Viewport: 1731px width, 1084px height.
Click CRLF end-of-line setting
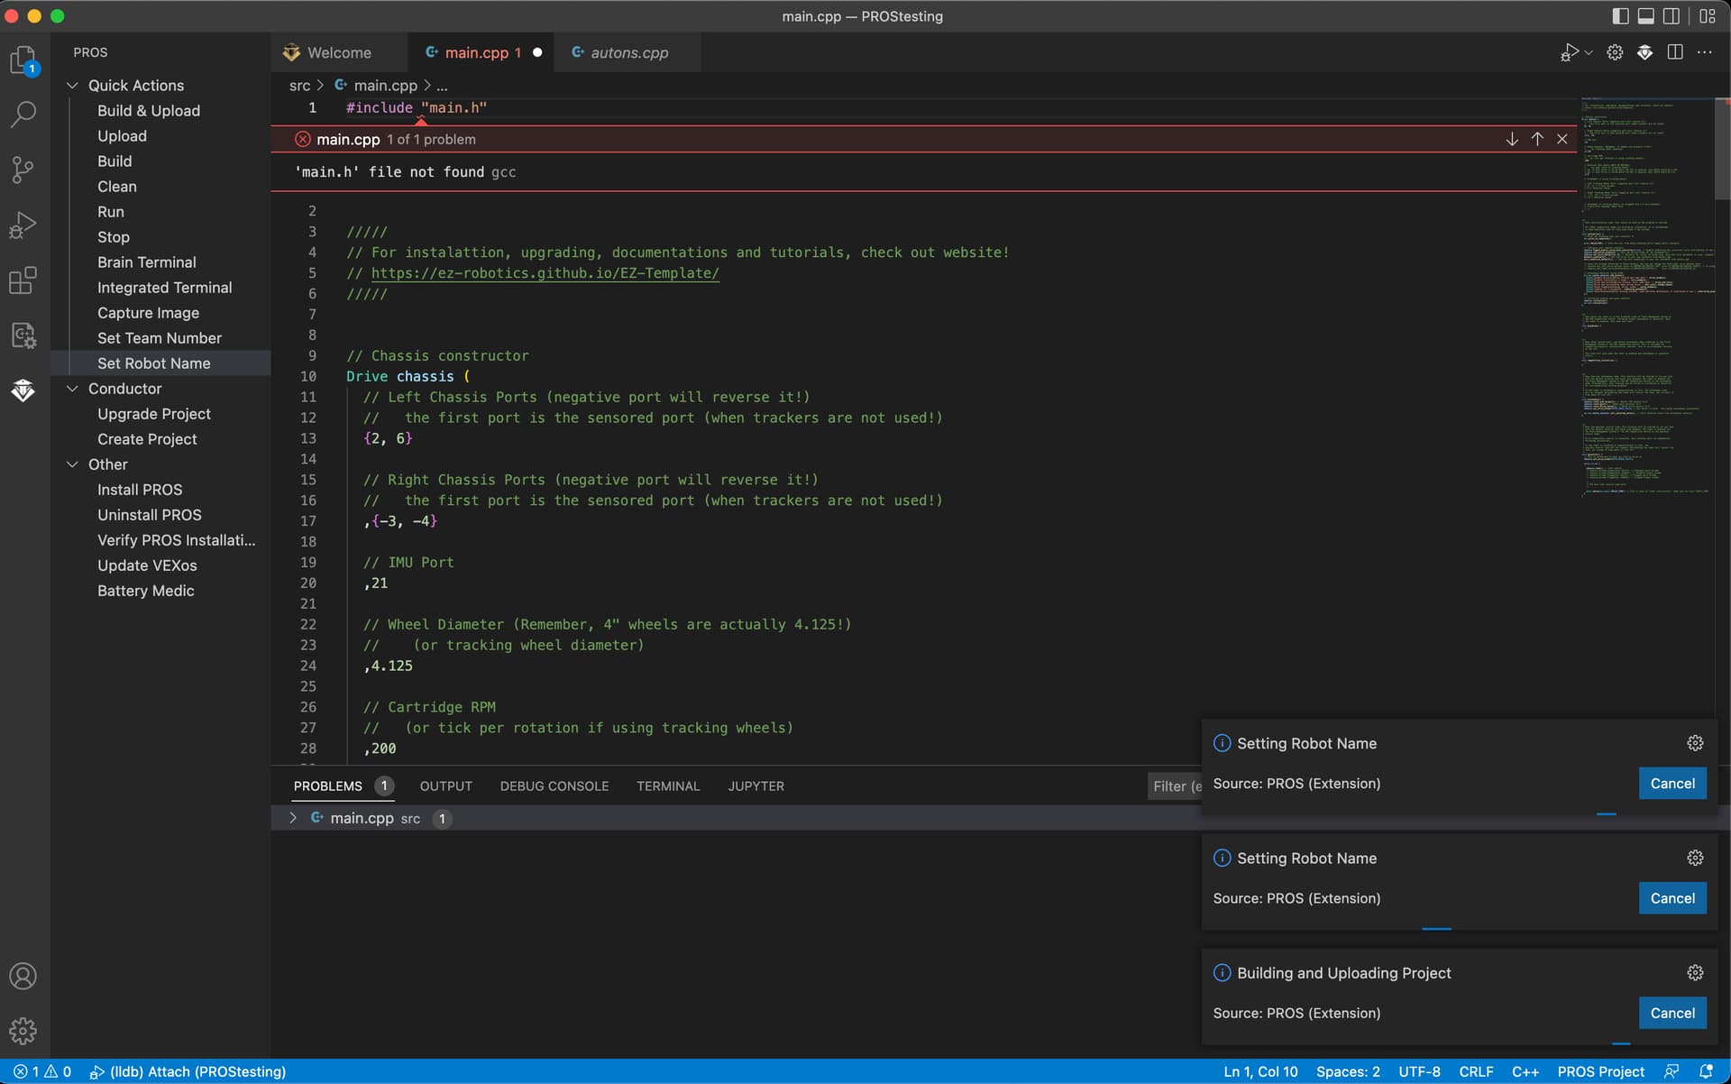(x=1476, y=1071)
